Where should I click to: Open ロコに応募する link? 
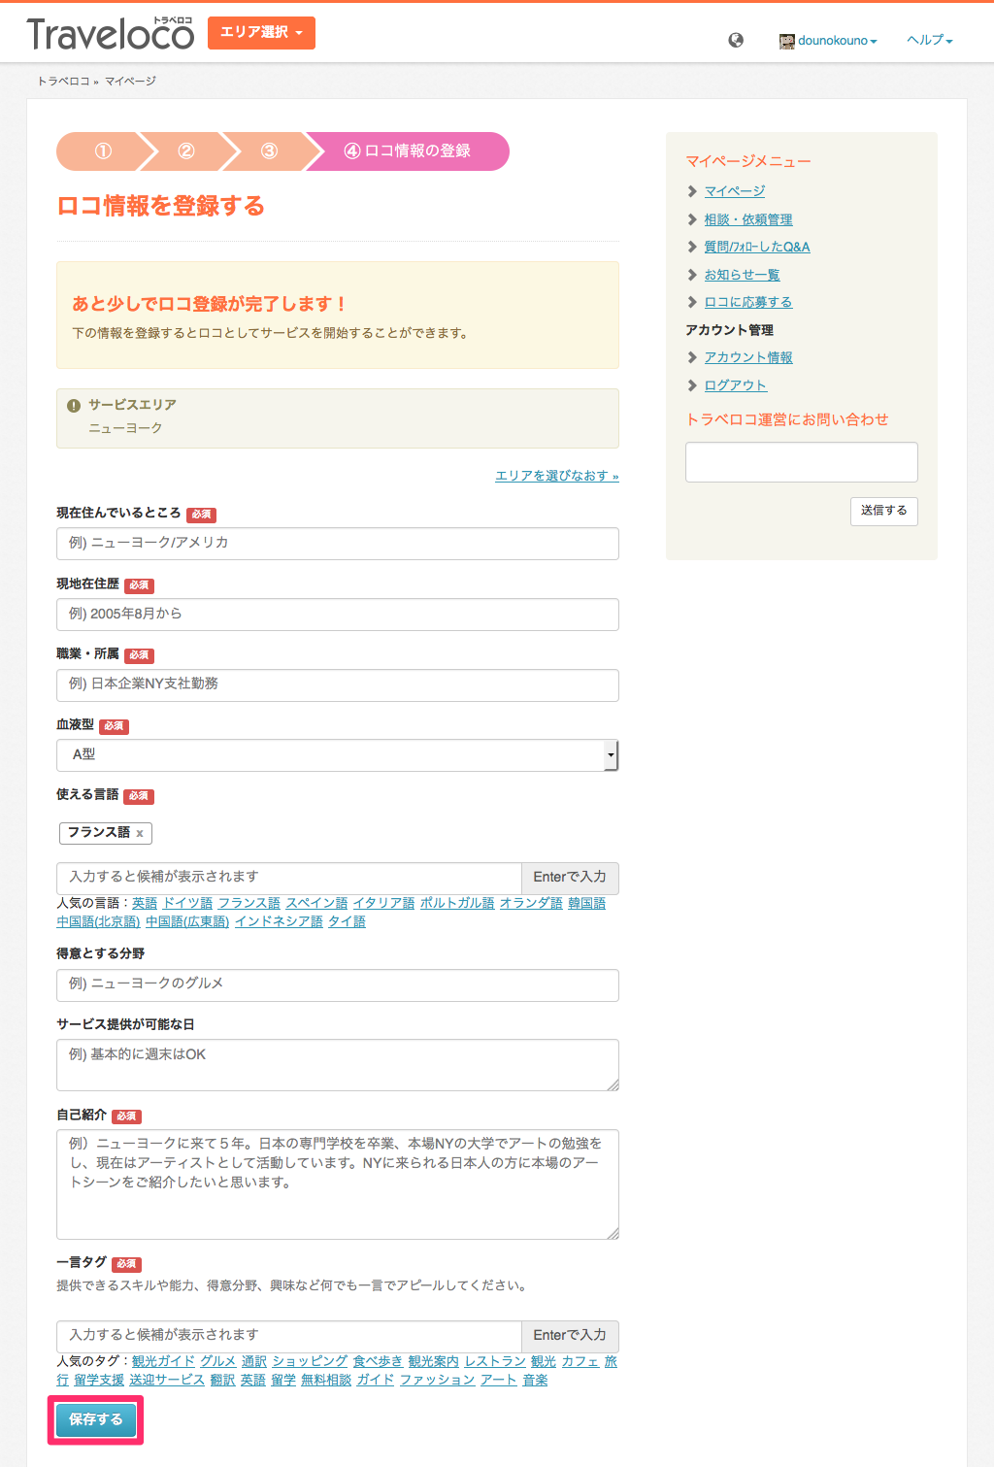748,302
